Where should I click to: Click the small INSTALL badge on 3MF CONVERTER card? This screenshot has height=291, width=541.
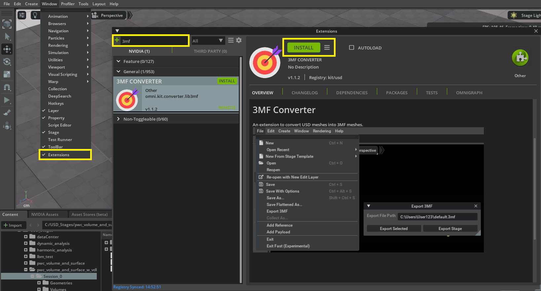click(227, 81)
